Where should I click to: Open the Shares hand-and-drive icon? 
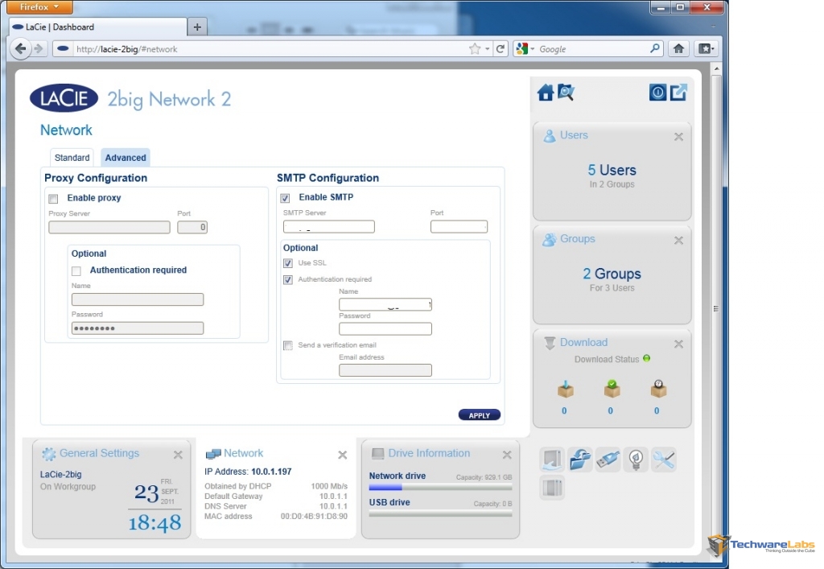tap(552, 460)
